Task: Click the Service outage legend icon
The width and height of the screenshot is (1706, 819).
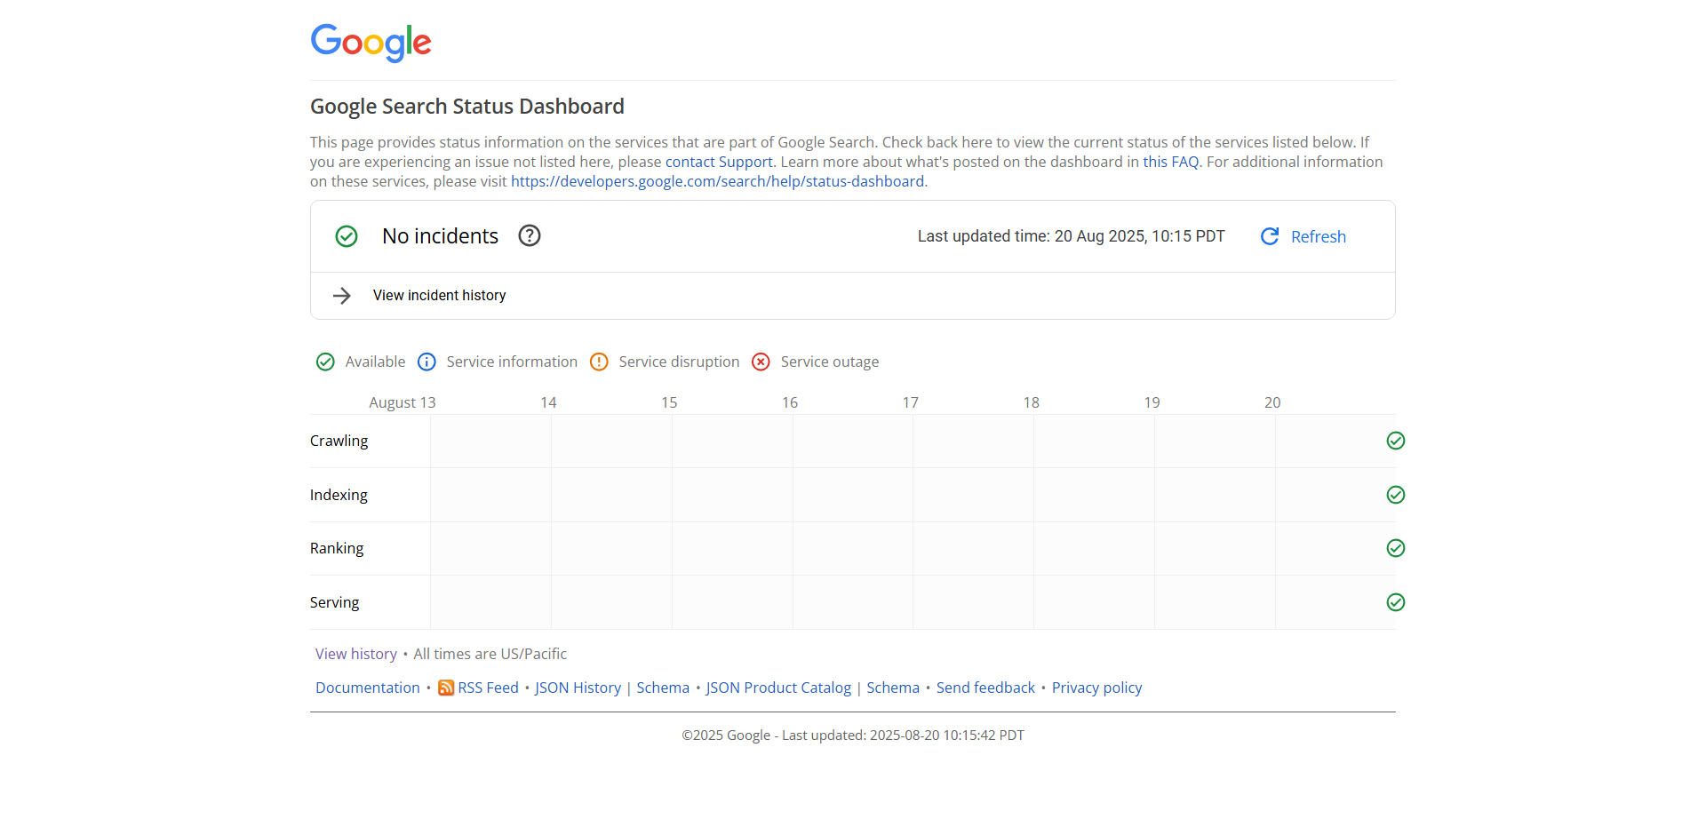Action: (761, 362)
